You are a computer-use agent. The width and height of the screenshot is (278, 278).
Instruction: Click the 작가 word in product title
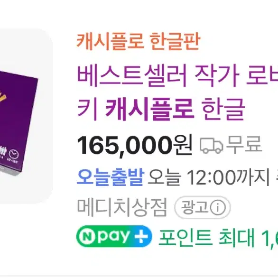click(217, 76)
